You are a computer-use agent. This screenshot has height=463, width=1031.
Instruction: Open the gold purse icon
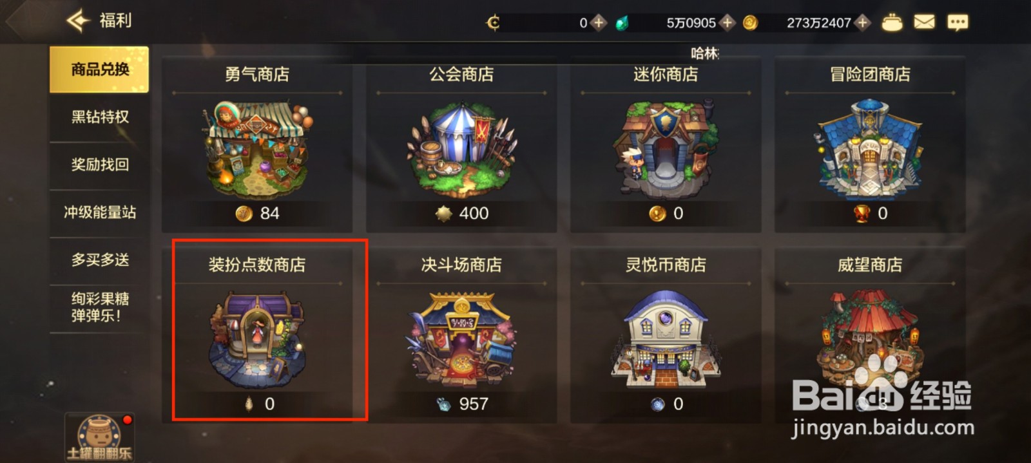pos(892,23)
